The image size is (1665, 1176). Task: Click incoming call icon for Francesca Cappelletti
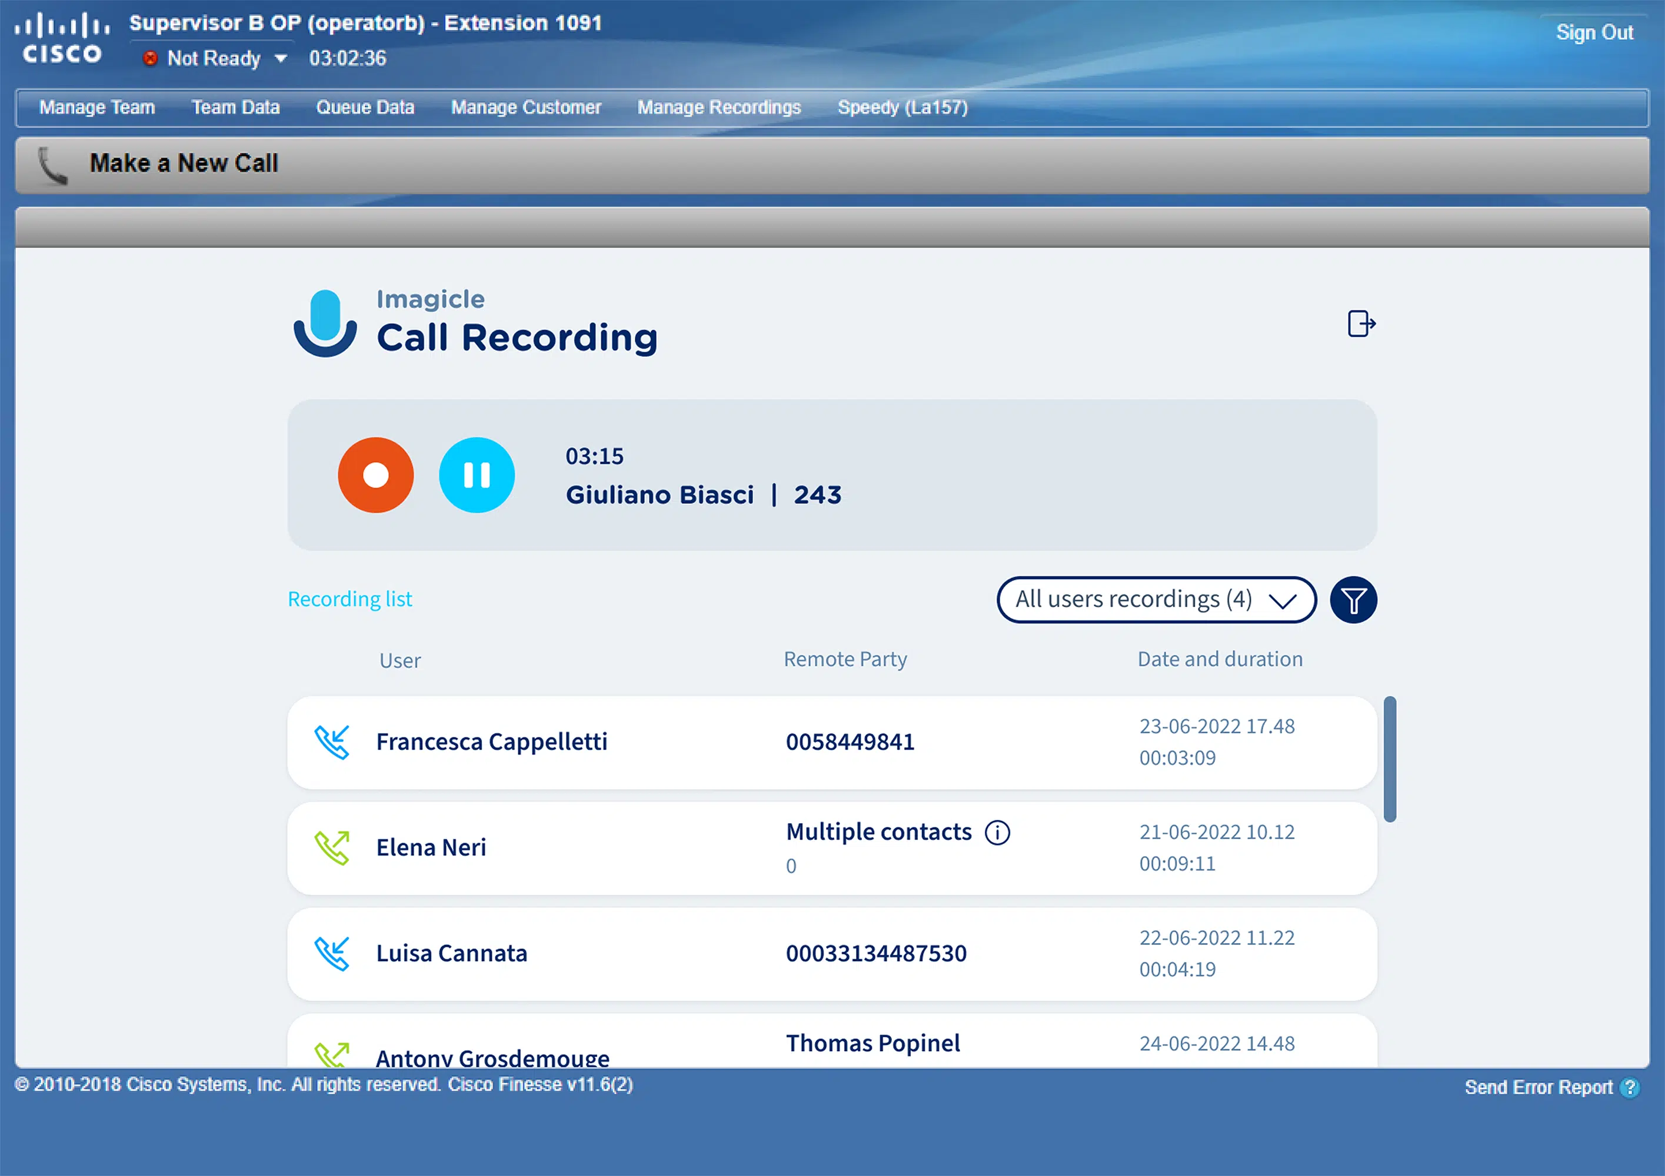[x=332, y=742]
